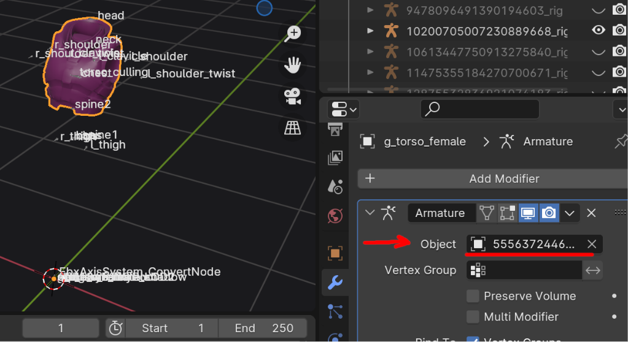Open the Particles properties tab icon
Image resolution: width=628 pixels, height=342 pixels.
pos(335,311)
